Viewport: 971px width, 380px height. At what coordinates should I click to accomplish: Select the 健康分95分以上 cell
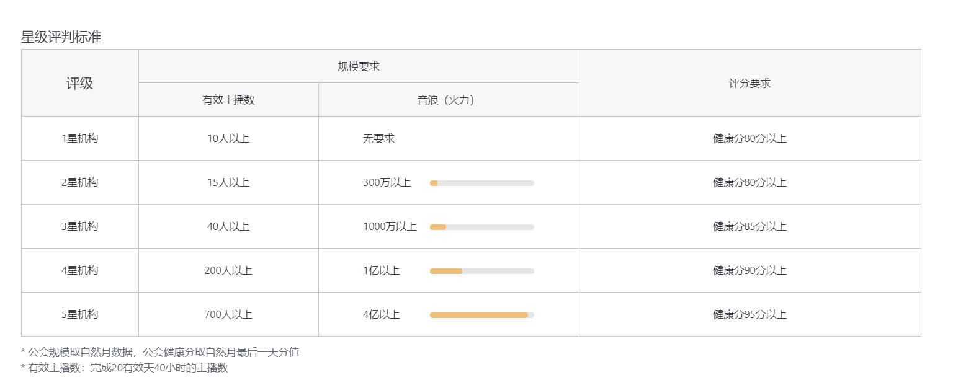click(750, 314)
